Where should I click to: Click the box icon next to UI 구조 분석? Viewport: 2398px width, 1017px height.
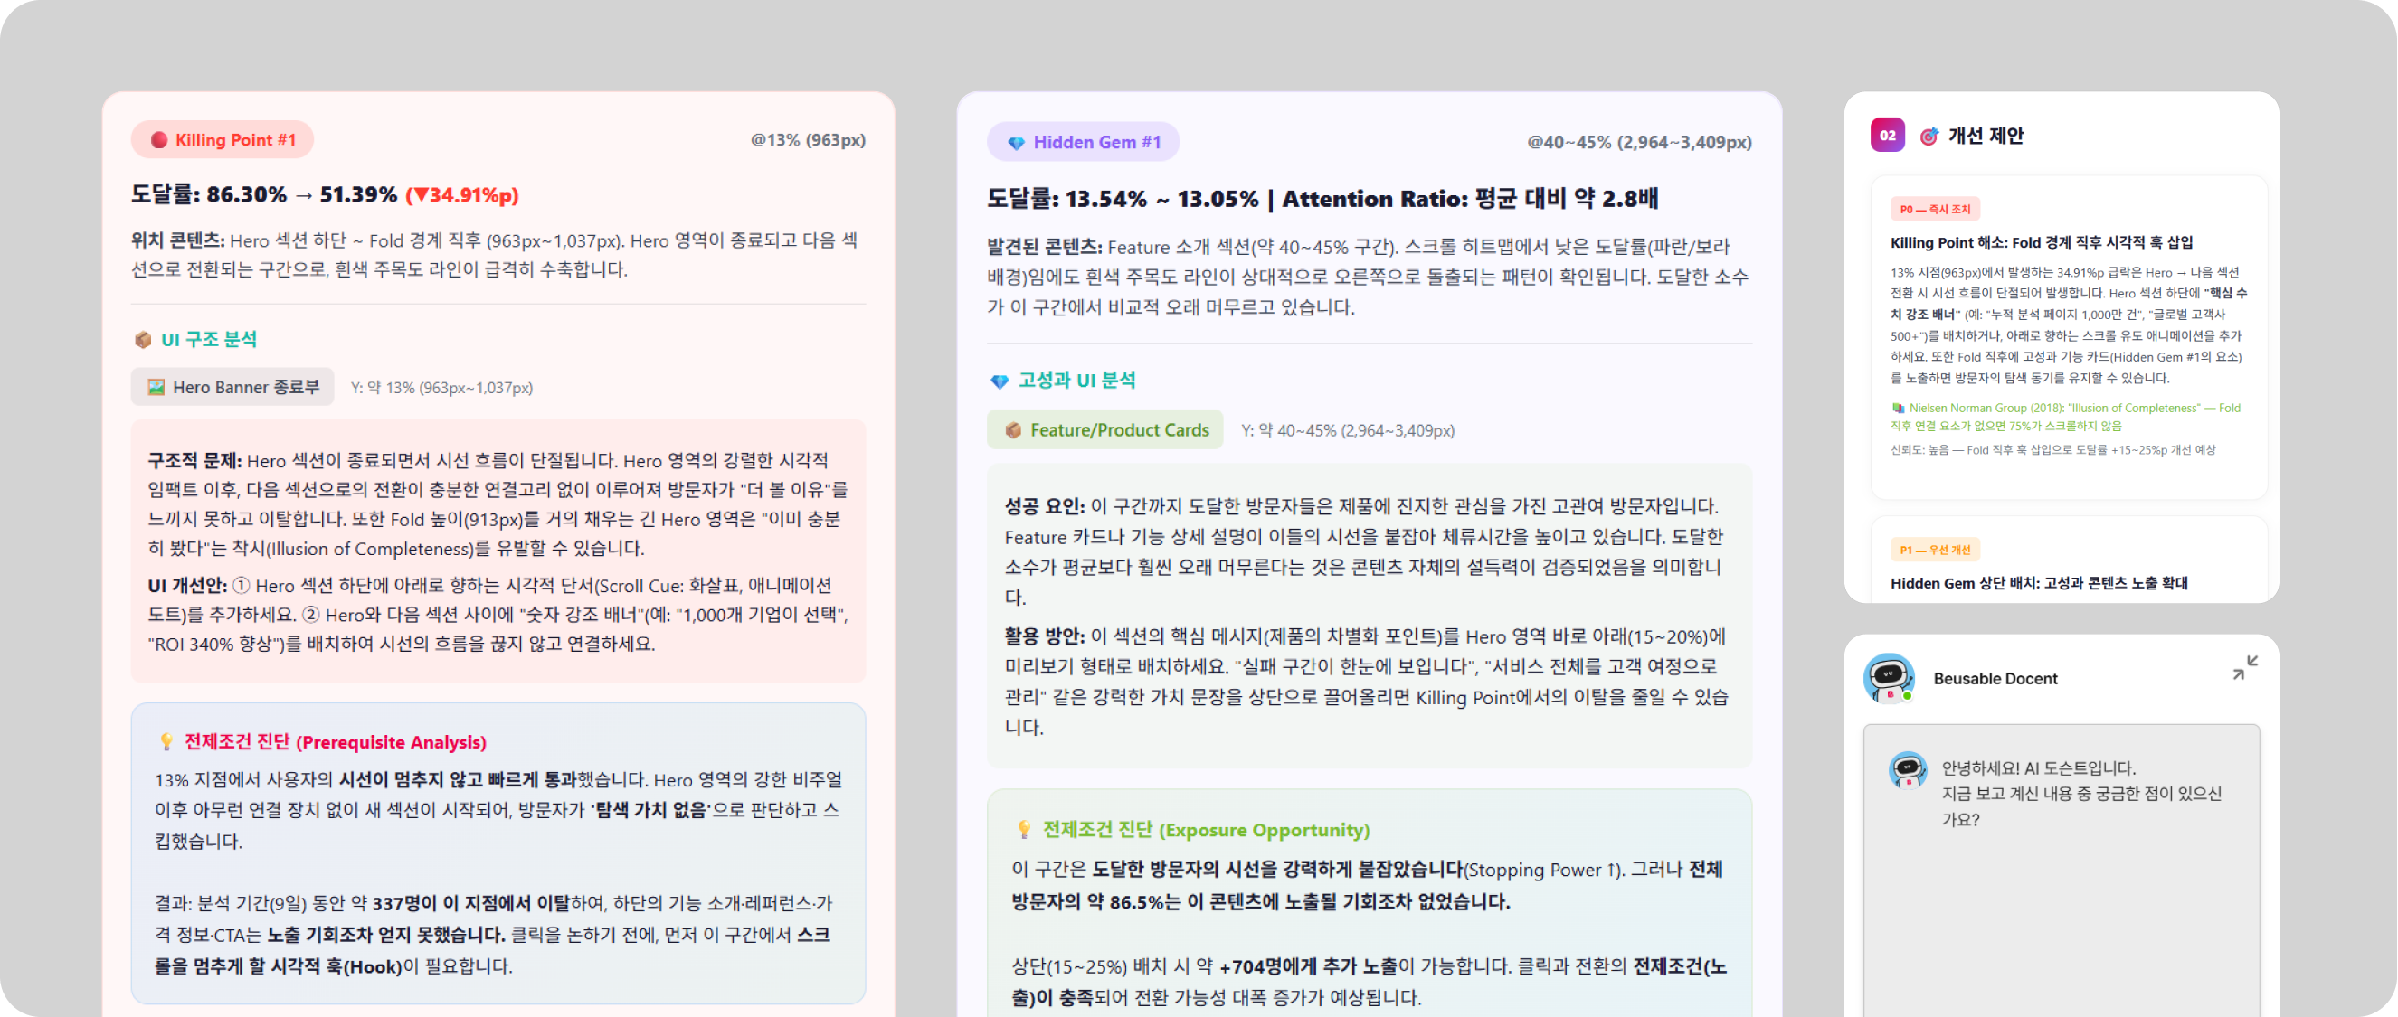[142, 340]
